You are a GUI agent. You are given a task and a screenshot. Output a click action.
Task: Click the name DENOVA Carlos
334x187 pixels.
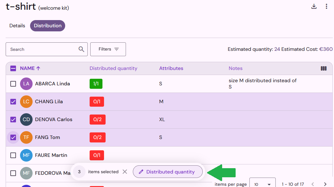(x=54, y=120)
